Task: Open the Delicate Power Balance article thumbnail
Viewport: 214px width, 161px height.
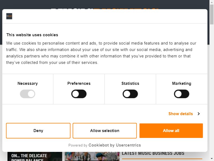Action: 35,156
